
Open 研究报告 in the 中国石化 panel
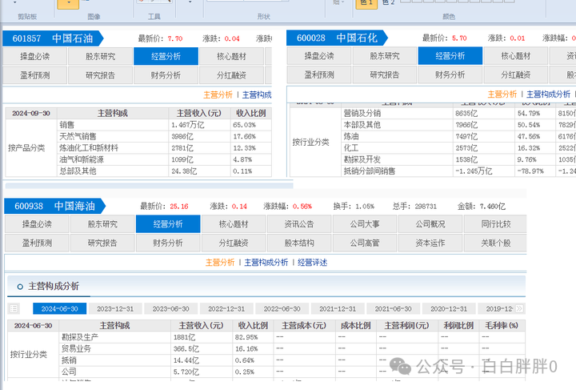tap(385, 74)
